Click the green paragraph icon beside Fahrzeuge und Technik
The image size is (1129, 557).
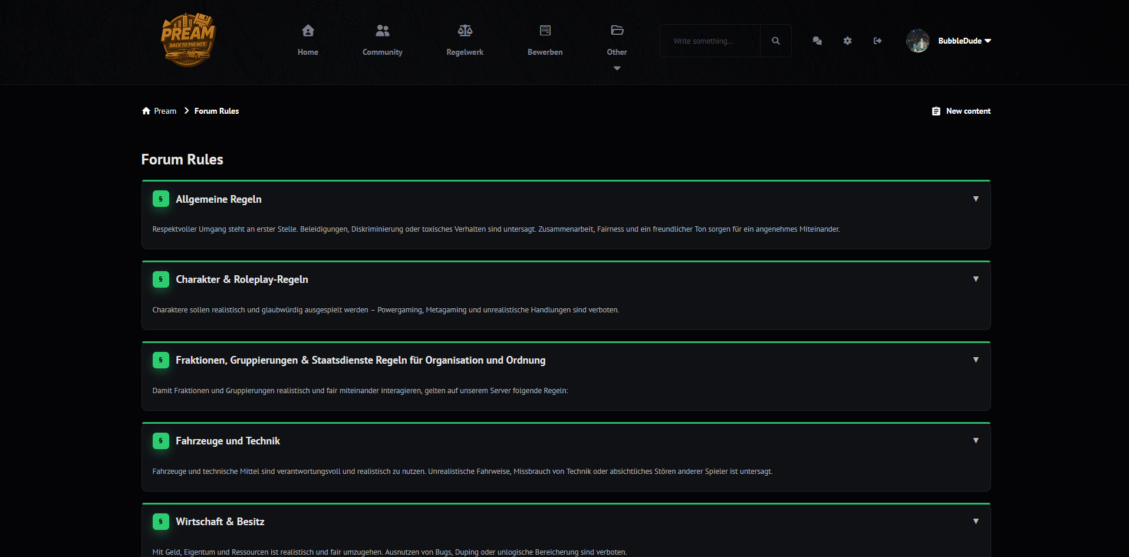tap(160, 441)
